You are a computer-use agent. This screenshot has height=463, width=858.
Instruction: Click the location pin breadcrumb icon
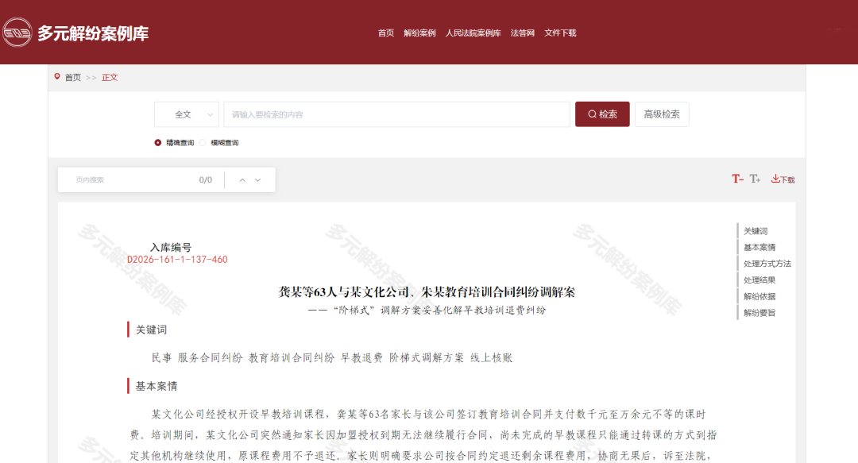click(57, 76)
